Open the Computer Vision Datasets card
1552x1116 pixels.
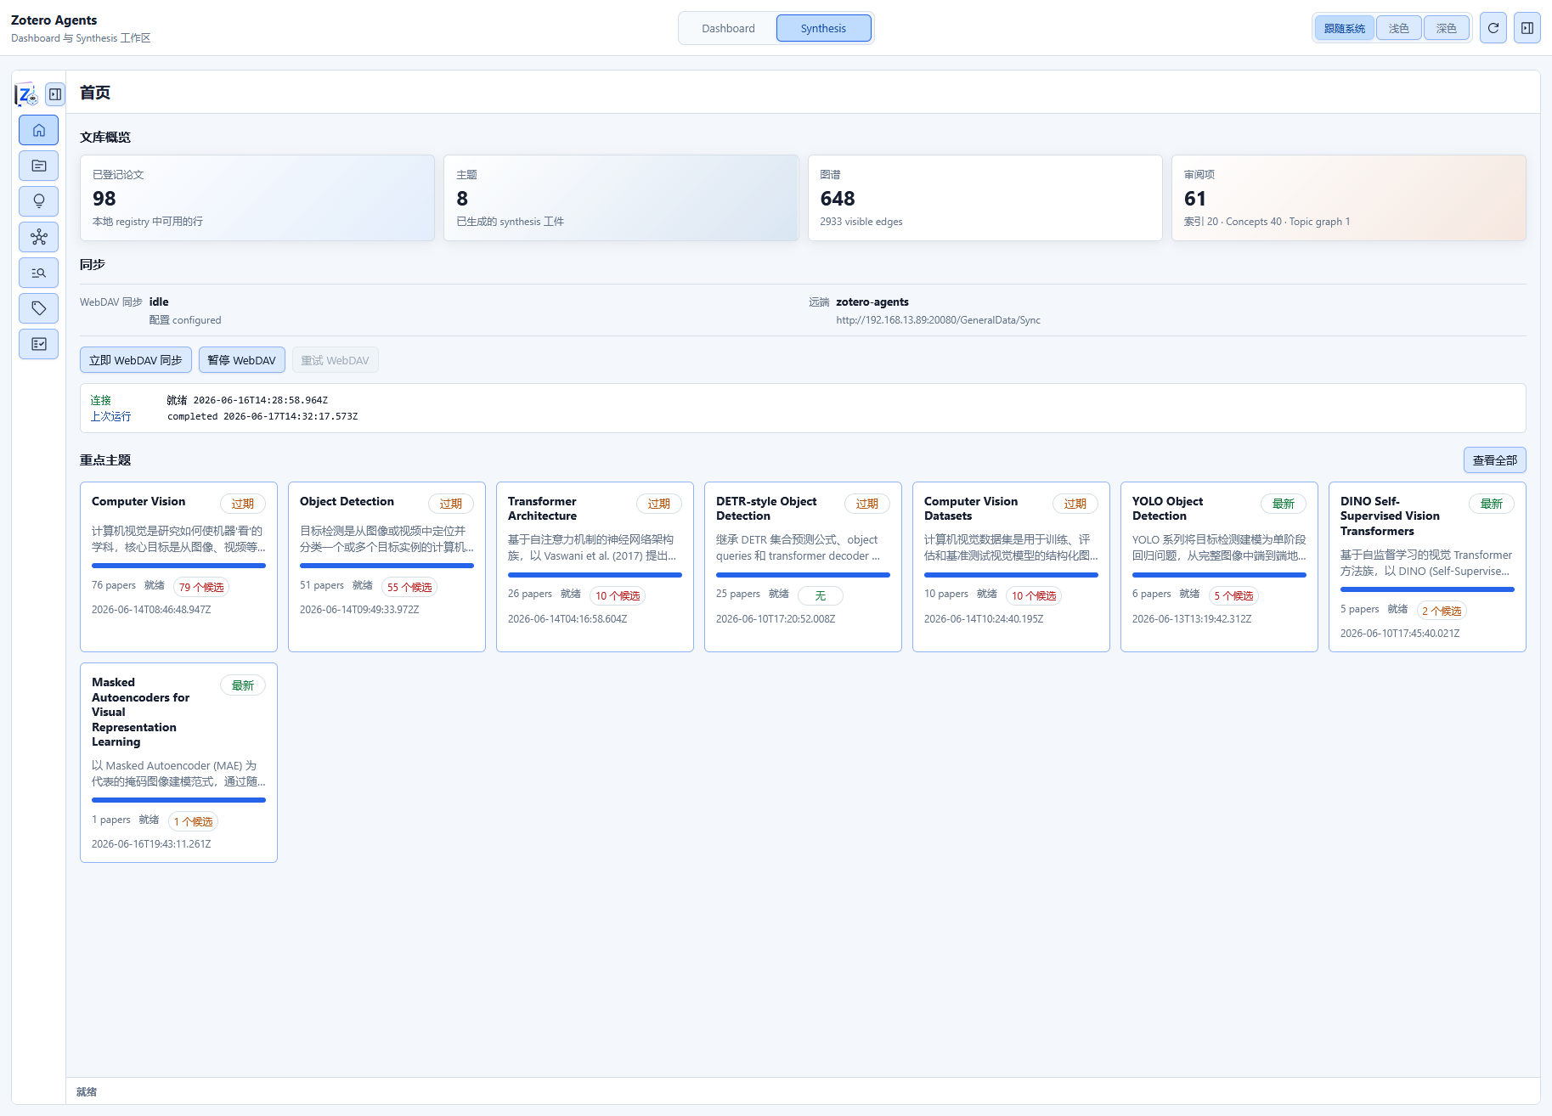point(1011,566)
